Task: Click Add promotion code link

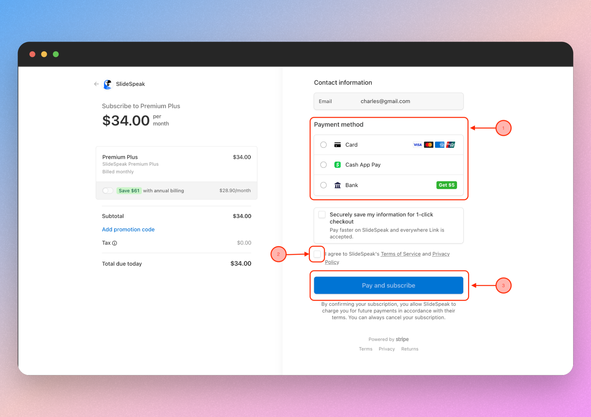Action: [x=128, y=230]
